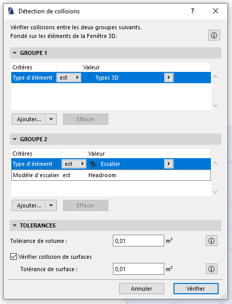Click the Tolérance de surface input field
The width and height of the screenshot is (232, 304).
(x=139, y=269)
